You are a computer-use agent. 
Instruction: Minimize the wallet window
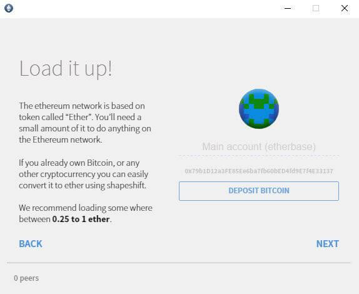tap(288, 9)
